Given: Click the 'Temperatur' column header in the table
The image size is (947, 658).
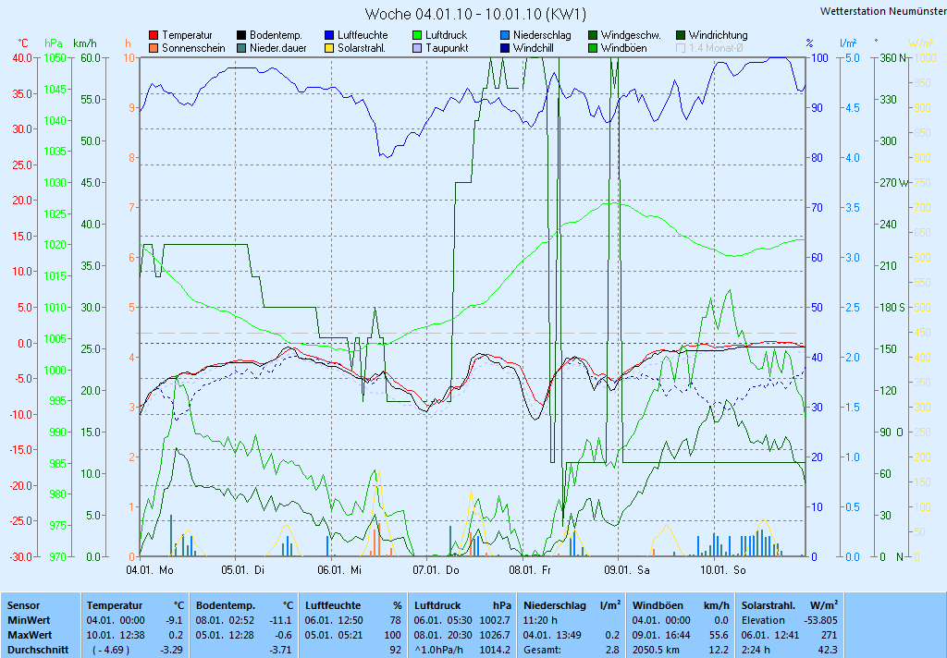Looking at the screenshot, I should (114, 605).
